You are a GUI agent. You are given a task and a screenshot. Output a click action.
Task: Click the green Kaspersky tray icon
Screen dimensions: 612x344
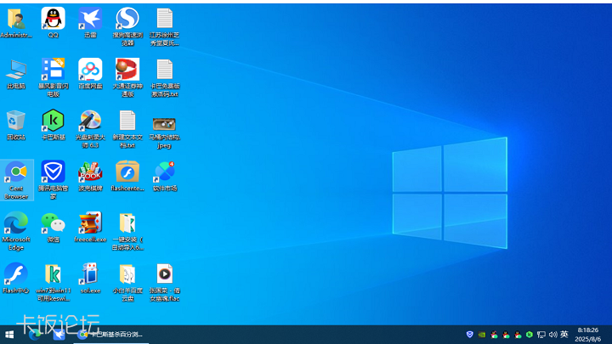tap(530, 335)
